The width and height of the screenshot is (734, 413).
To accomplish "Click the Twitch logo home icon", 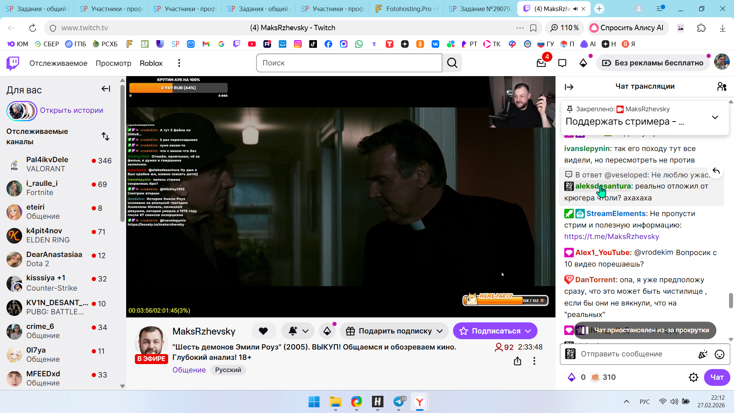I will click(x=13, y=63).
